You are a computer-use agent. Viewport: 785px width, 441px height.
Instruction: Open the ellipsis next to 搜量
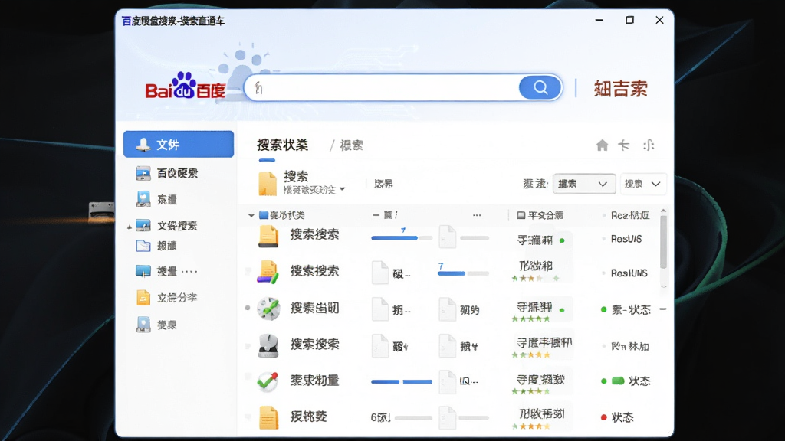(190, 272)
